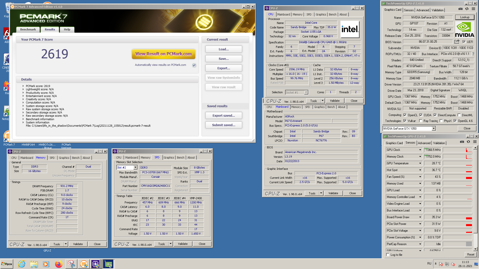Toggle automatically view results on PCMark.com
Viewport: 479px width, 269px height.
pos(194,65)
